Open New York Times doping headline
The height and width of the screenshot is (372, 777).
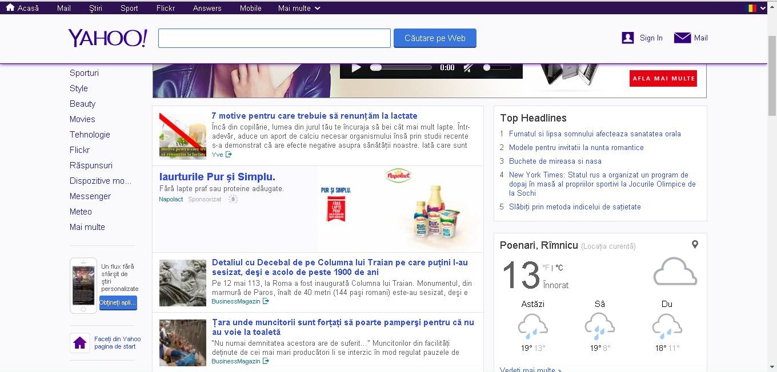[602, 184]
